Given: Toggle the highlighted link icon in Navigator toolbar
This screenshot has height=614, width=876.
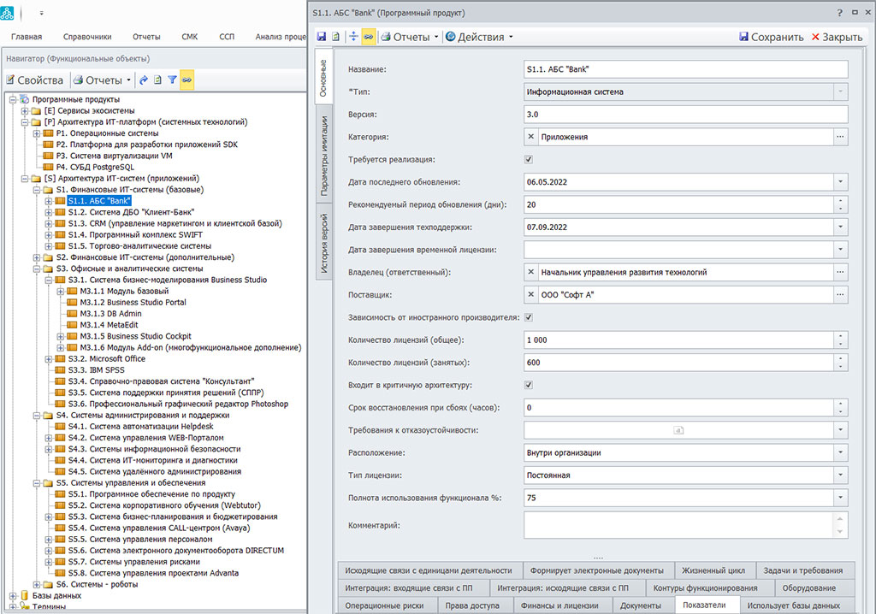Looking at the screenshot, I should [x=186, y=80].
